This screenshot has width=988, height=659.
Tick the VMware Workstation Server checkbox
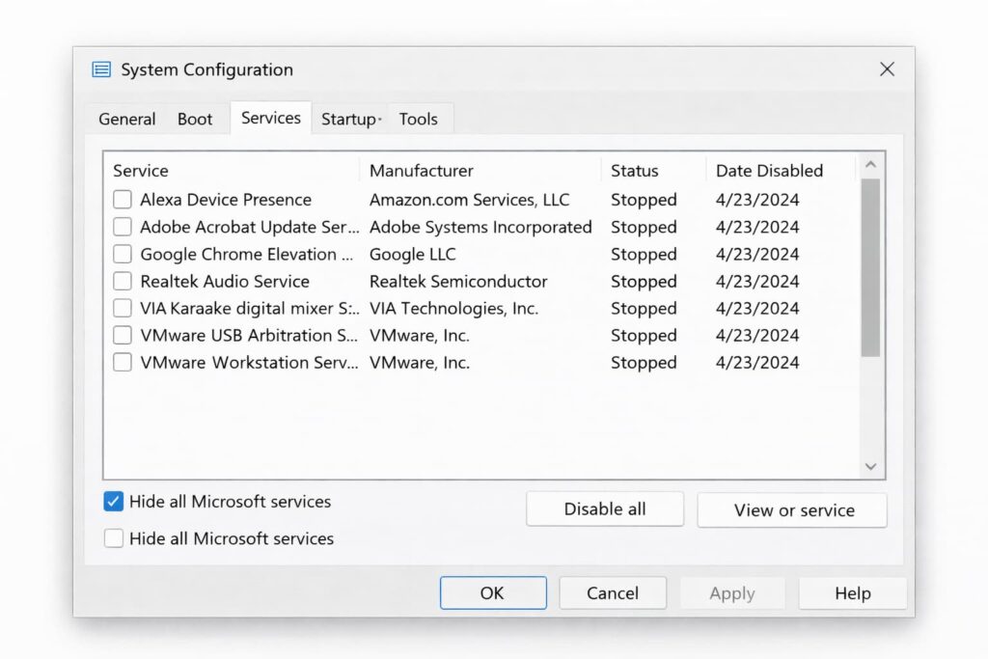[x=123, y=363]
